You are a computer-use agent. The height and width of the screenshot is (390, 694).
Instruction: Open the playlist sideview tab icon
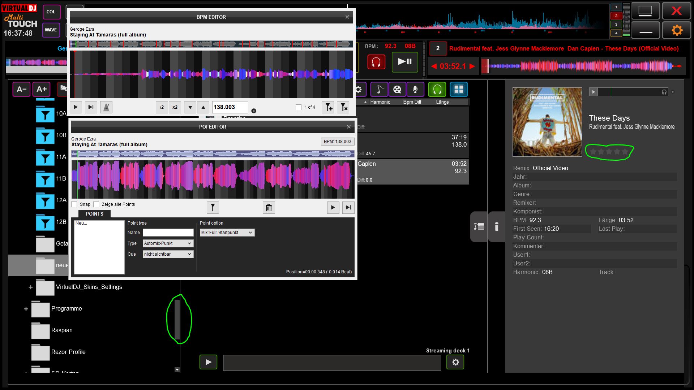(x=479, y=227)
